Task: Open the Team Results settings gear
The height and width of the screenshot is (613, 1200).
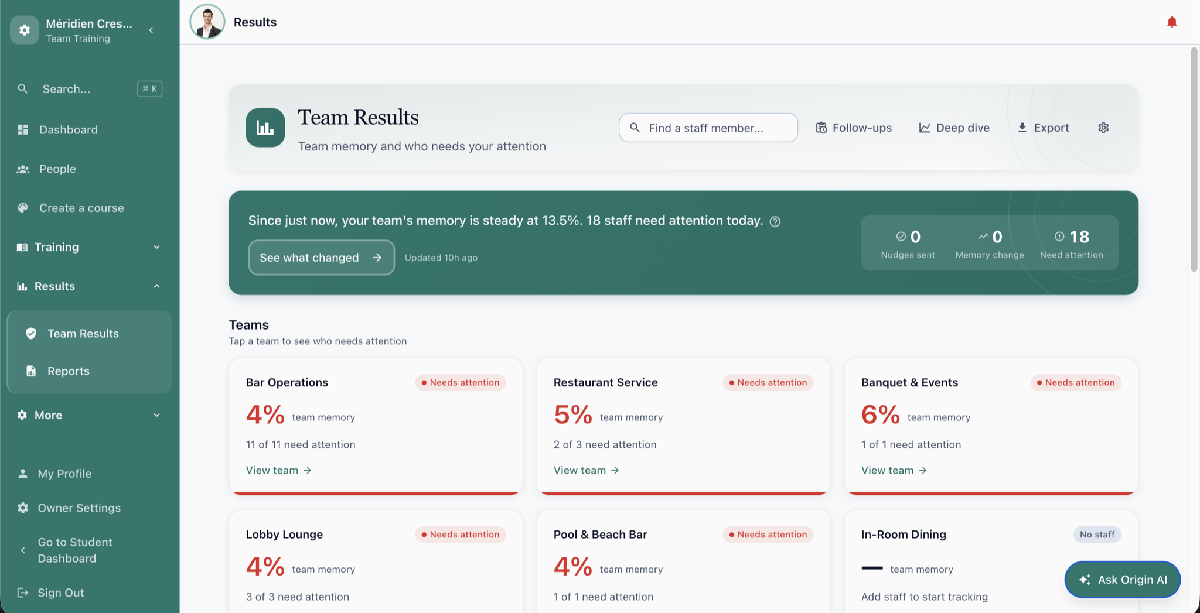Action: [x=1103, y=128]
